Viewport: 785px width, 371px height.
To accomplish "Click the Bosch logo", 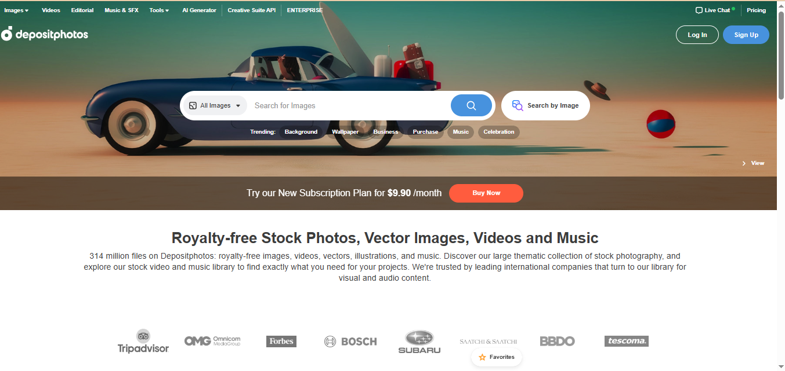I will point(350,341).
